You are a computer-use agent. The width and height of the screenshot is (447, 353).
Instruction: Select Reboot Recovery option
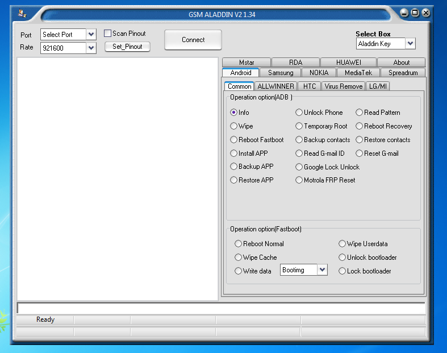[359, 126]
